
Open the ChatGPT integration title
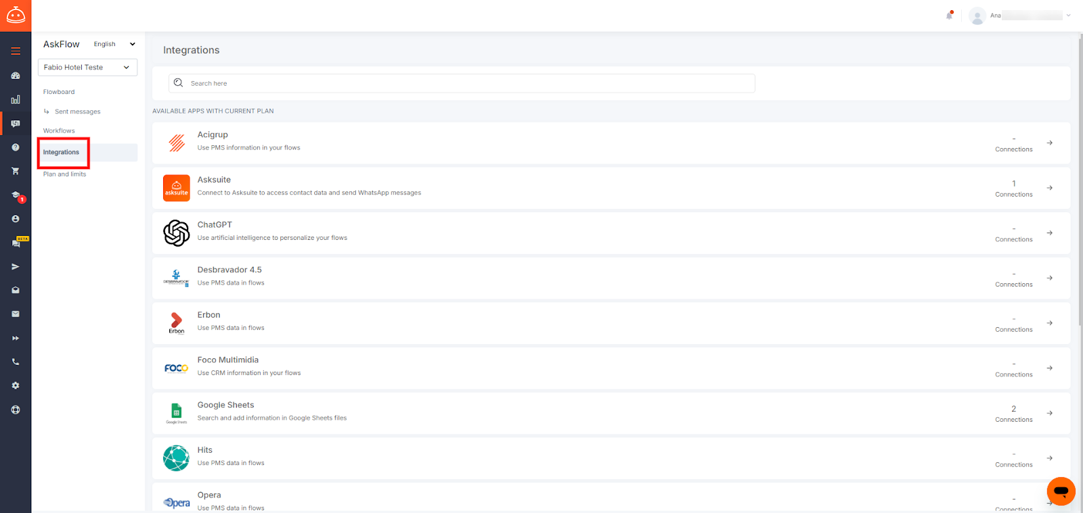point(215,224)
